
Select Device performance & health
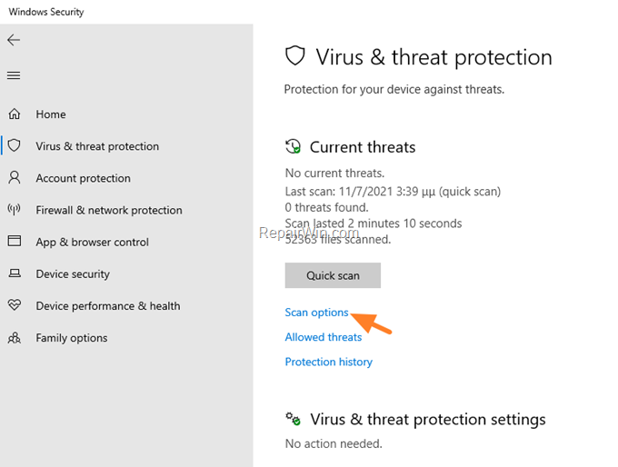tap(108, 306)
